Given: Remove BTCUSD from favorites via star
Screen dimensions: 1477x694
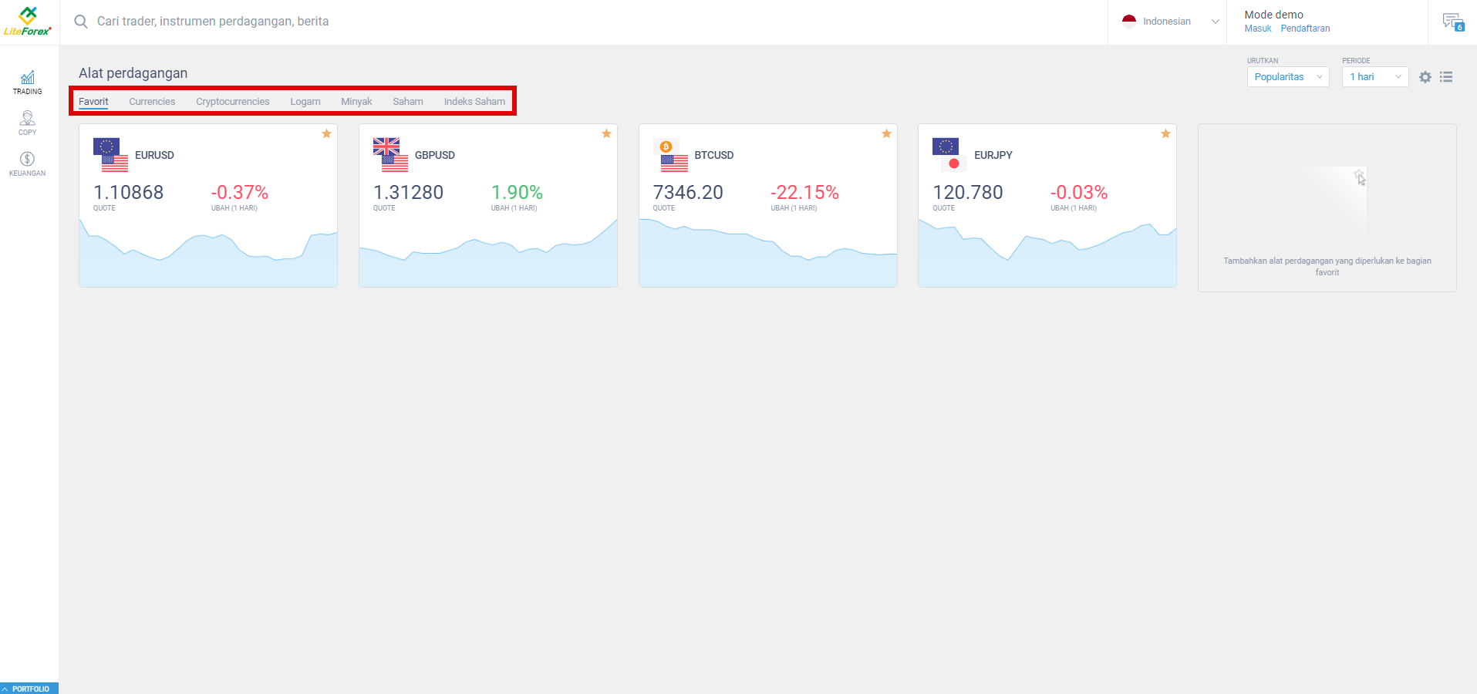Looking at the screenshot, I should tap(886, 133).
